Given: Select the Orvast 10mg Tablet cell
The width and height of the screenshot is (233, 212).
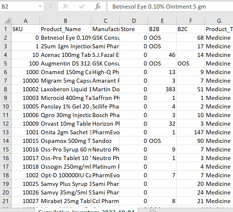Looking at the screenshot, I should (65, 124).
